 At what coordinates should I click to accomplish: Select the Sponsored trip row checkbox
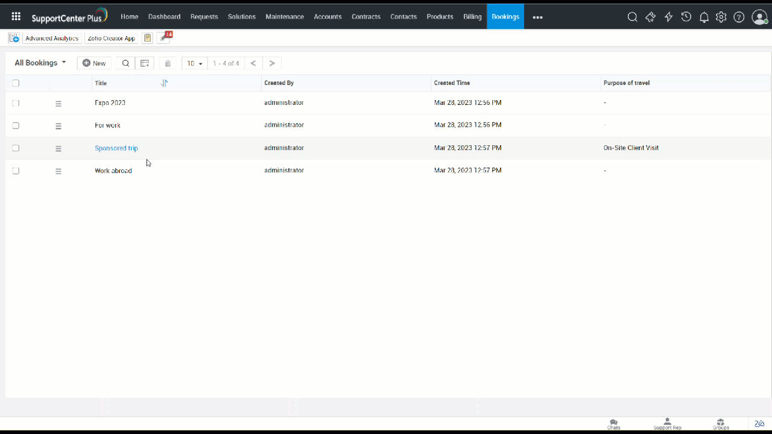(16, 148)
